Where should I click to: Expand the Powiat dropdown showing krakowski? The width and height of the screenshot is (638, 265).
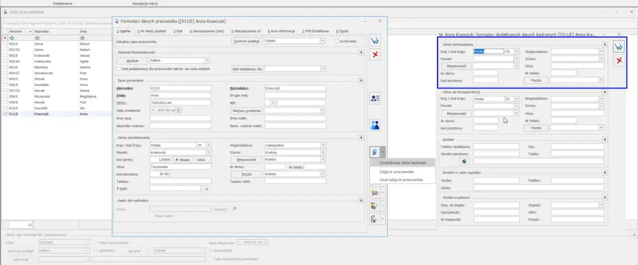pos(208,153)
